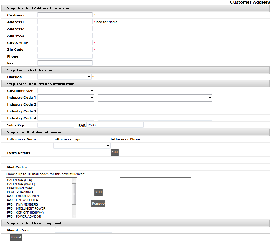
Task: Choose DEALER TRAINING from mail codes list
Action: pos(20,193)
